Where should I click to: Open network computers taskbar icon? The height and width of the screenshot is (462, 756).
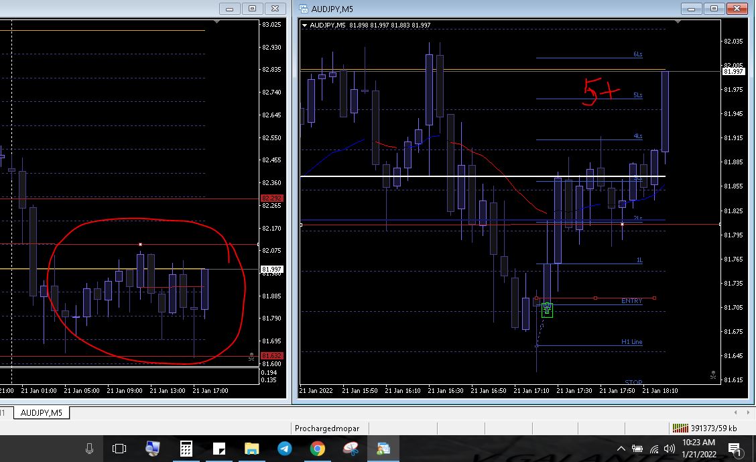pos(153,449)
